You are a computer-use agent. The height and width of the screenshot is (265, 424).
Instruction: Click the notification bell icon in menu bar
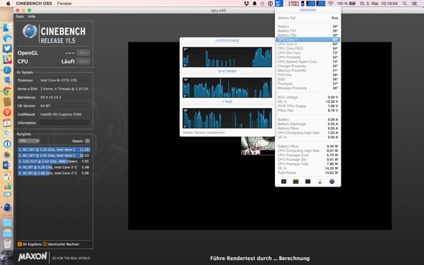[x=254, y=4]
